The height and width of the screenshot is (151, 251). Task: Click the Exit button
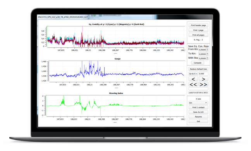pyautogui.click(x=198, y=121)
